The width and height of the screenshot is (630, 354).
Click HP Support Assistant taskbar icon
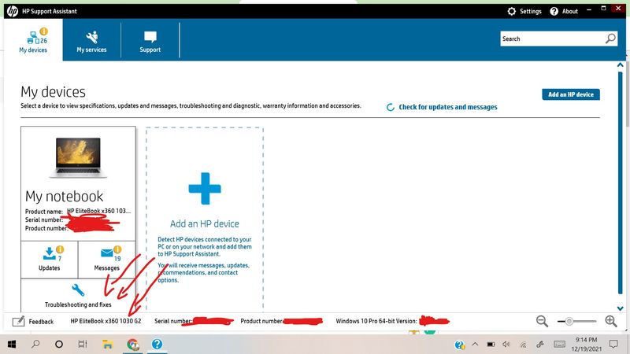tap(157, 345)
